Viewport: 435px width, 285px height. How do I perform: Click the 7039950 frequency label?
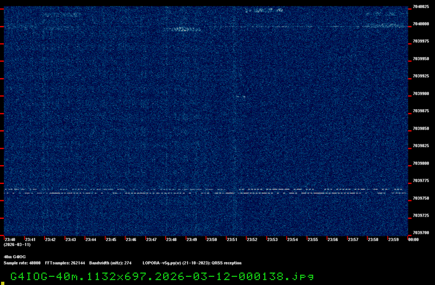[x=421, y=59]
